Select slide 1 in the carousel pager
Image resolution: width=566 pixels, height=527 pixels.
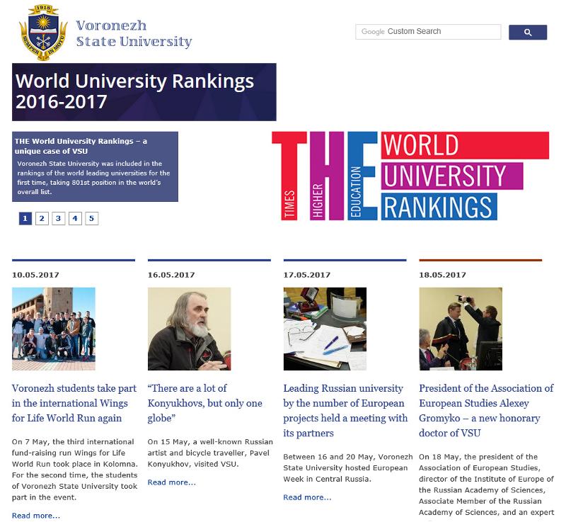[25, 218]
